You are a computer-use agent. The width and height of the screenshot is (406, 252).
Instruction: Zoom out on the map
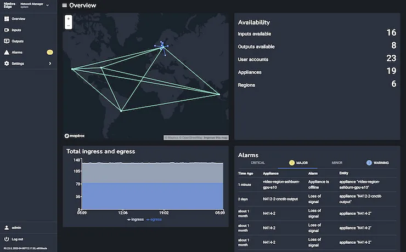click(x=68, y=26)
